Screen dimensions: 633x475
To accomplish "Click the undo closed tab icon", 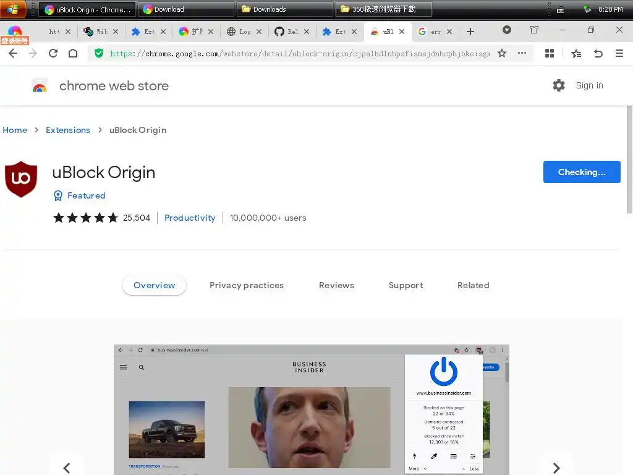I will click(598, 53).
